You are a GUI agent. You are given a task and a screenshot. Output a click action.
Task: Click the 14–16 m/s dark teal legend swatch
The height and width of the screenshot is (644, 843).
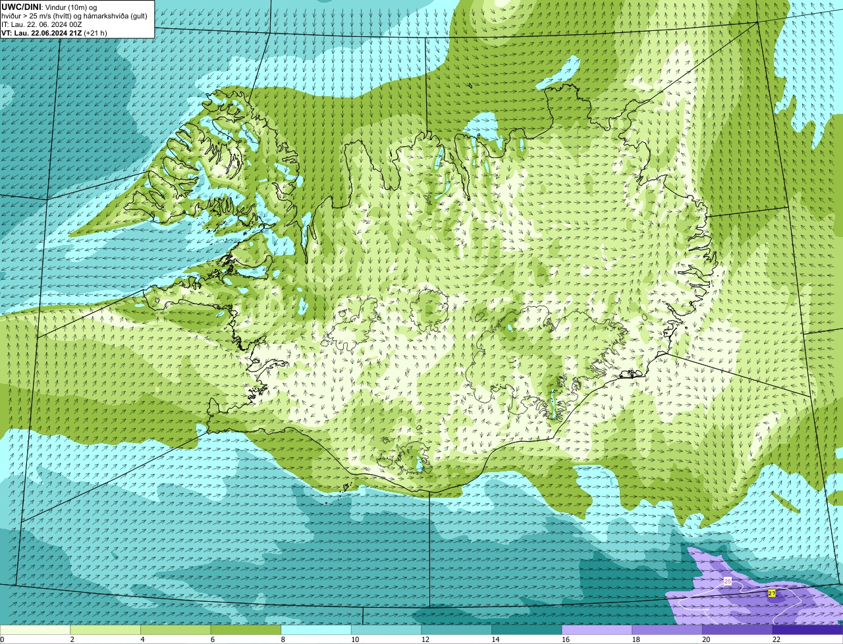pos(527,630)
